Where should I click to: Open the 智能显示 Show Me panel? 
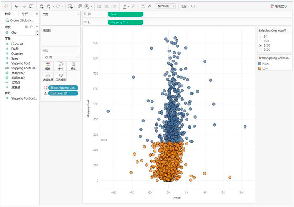[x=279, y=6]
